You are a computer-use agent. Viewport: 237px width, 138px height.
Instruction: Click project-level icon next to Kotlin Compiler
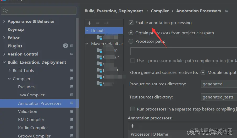[72, 128]
